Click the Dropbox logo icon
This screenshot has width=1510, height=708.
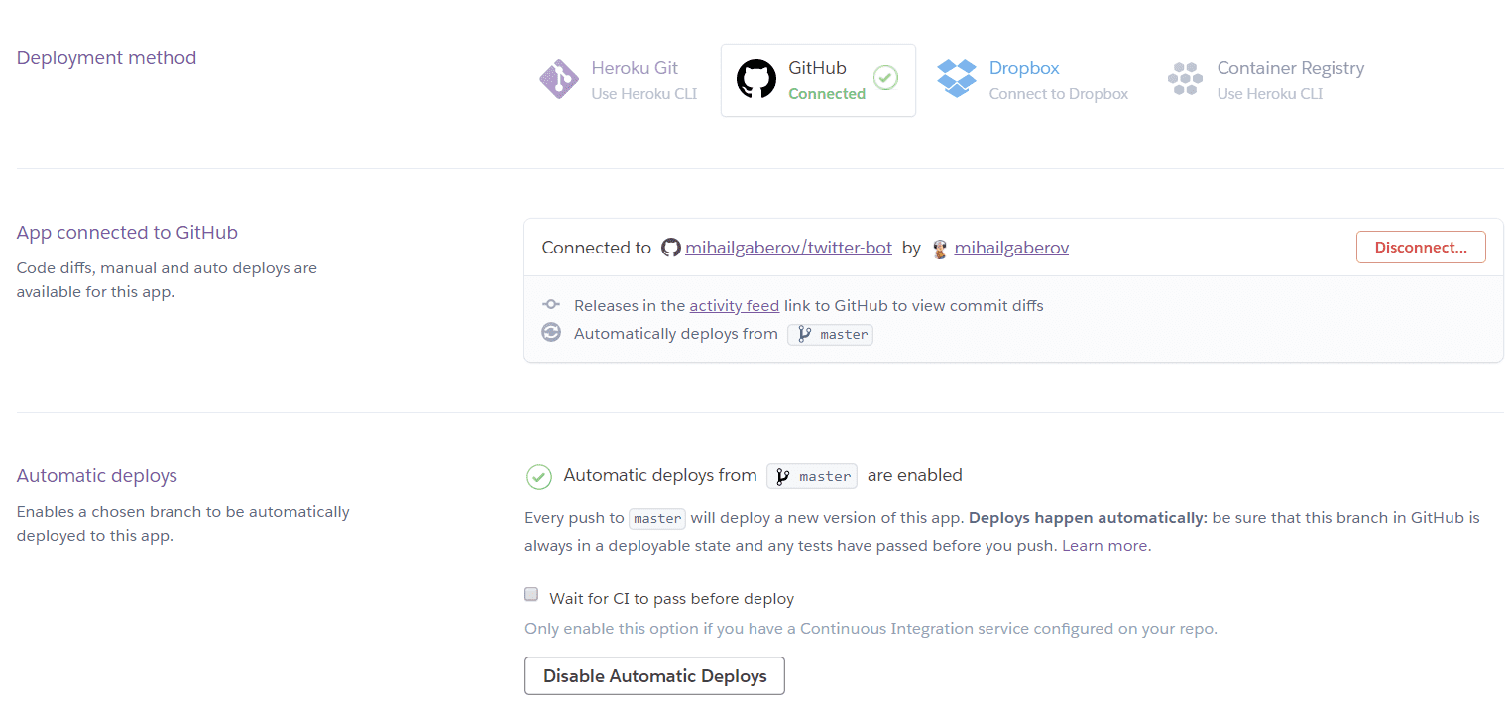pyautogui.click(x=957, y=79)
